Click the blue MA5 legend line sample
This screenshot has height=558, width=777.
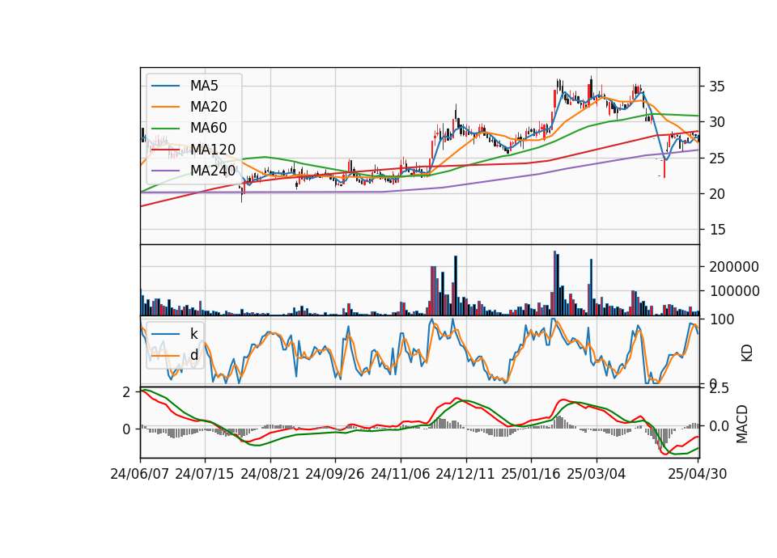click(165, 87)
